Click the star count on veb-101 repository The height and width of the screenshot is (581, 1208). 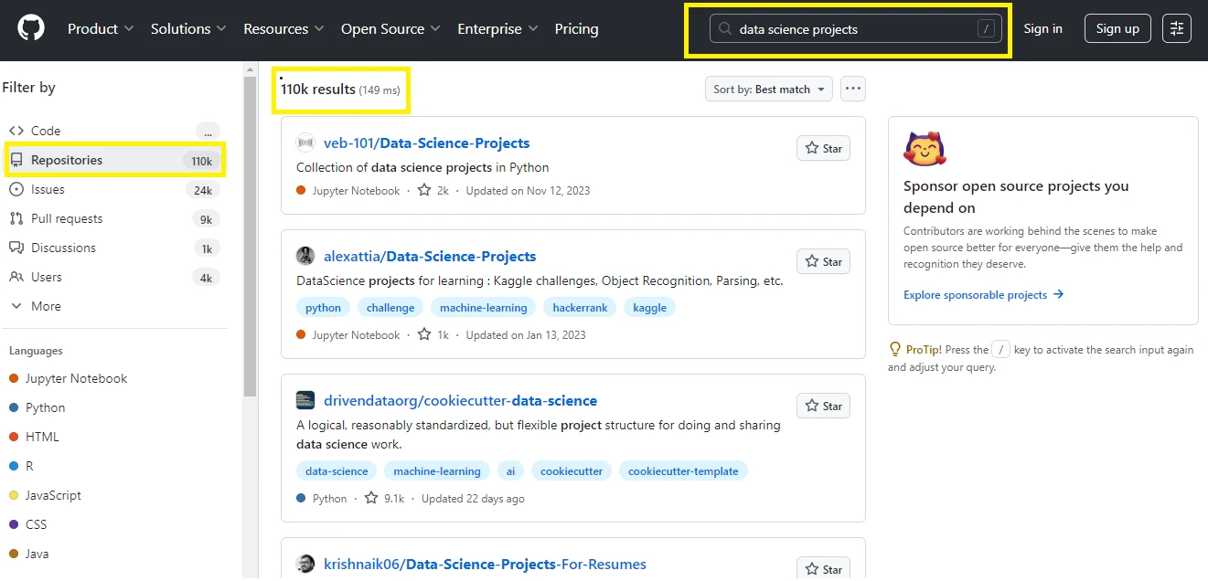(433, 191)
